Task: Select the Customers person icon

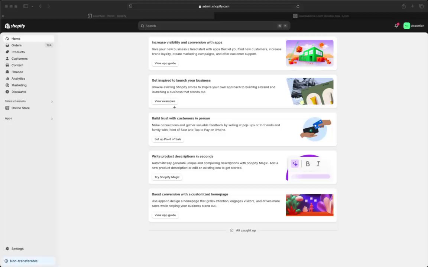Action: click(7, 59)
